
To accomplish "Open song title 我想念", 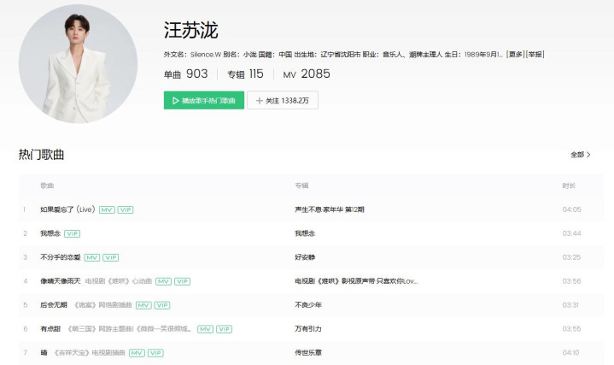I will click(x=50, y=233).
